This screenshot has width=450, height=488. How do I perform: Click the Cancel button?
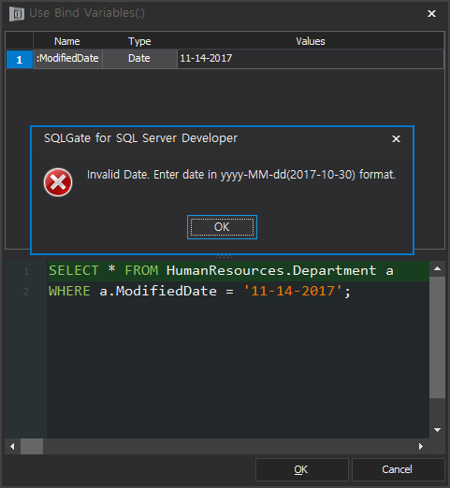398,469
